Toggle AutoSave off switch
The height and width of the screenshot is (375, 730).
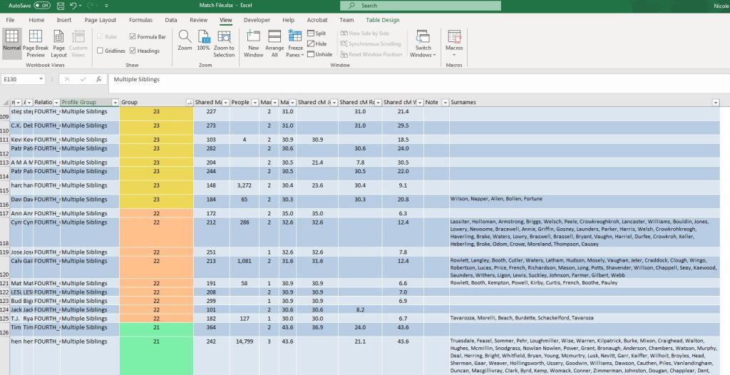[x=42, y=6]
